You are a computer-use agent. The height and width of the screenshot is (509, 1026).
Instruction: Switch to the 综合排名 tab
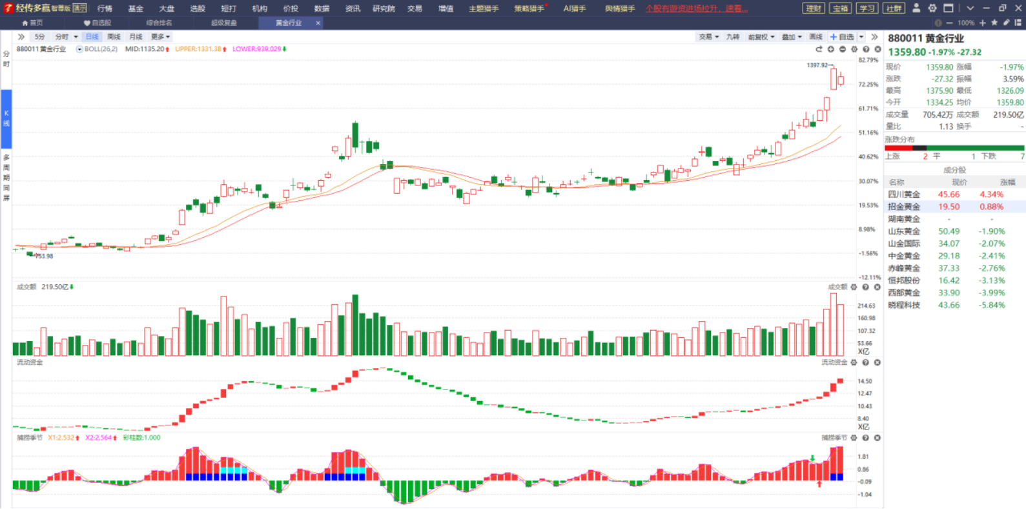(159, 23)
